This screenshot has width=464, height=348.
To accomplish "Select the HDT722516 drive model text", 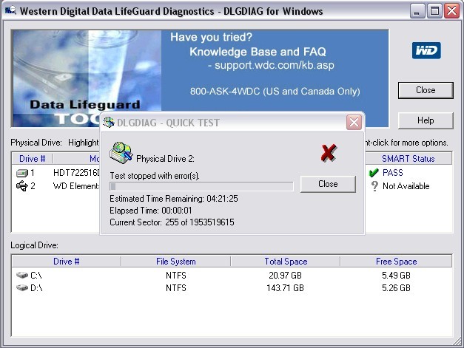I will click(77, 173).
